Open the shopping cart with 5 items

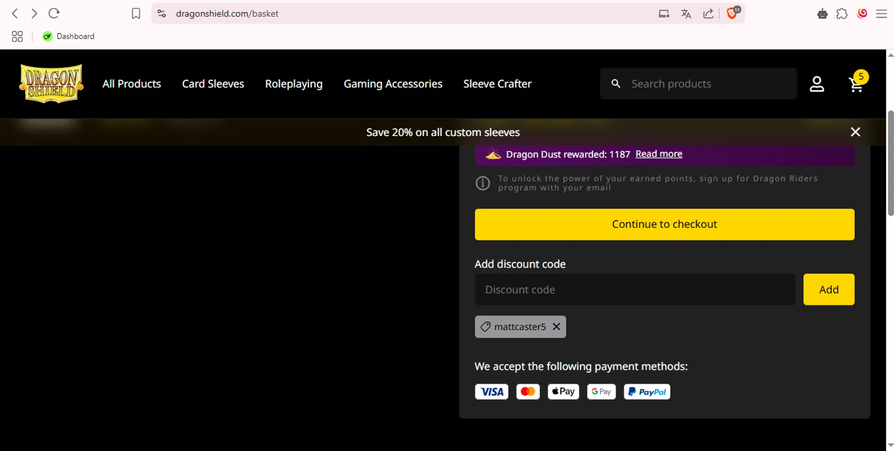coord(857,82)
